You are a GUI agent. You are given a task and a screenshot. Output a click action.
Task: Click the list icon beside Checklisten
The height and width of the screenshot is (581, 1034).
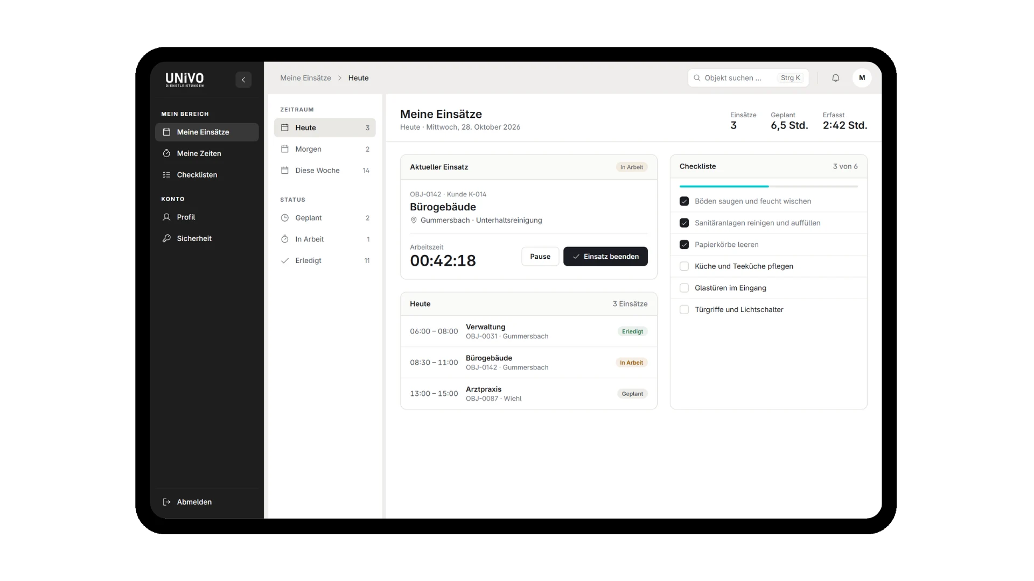tap(166, 175)
